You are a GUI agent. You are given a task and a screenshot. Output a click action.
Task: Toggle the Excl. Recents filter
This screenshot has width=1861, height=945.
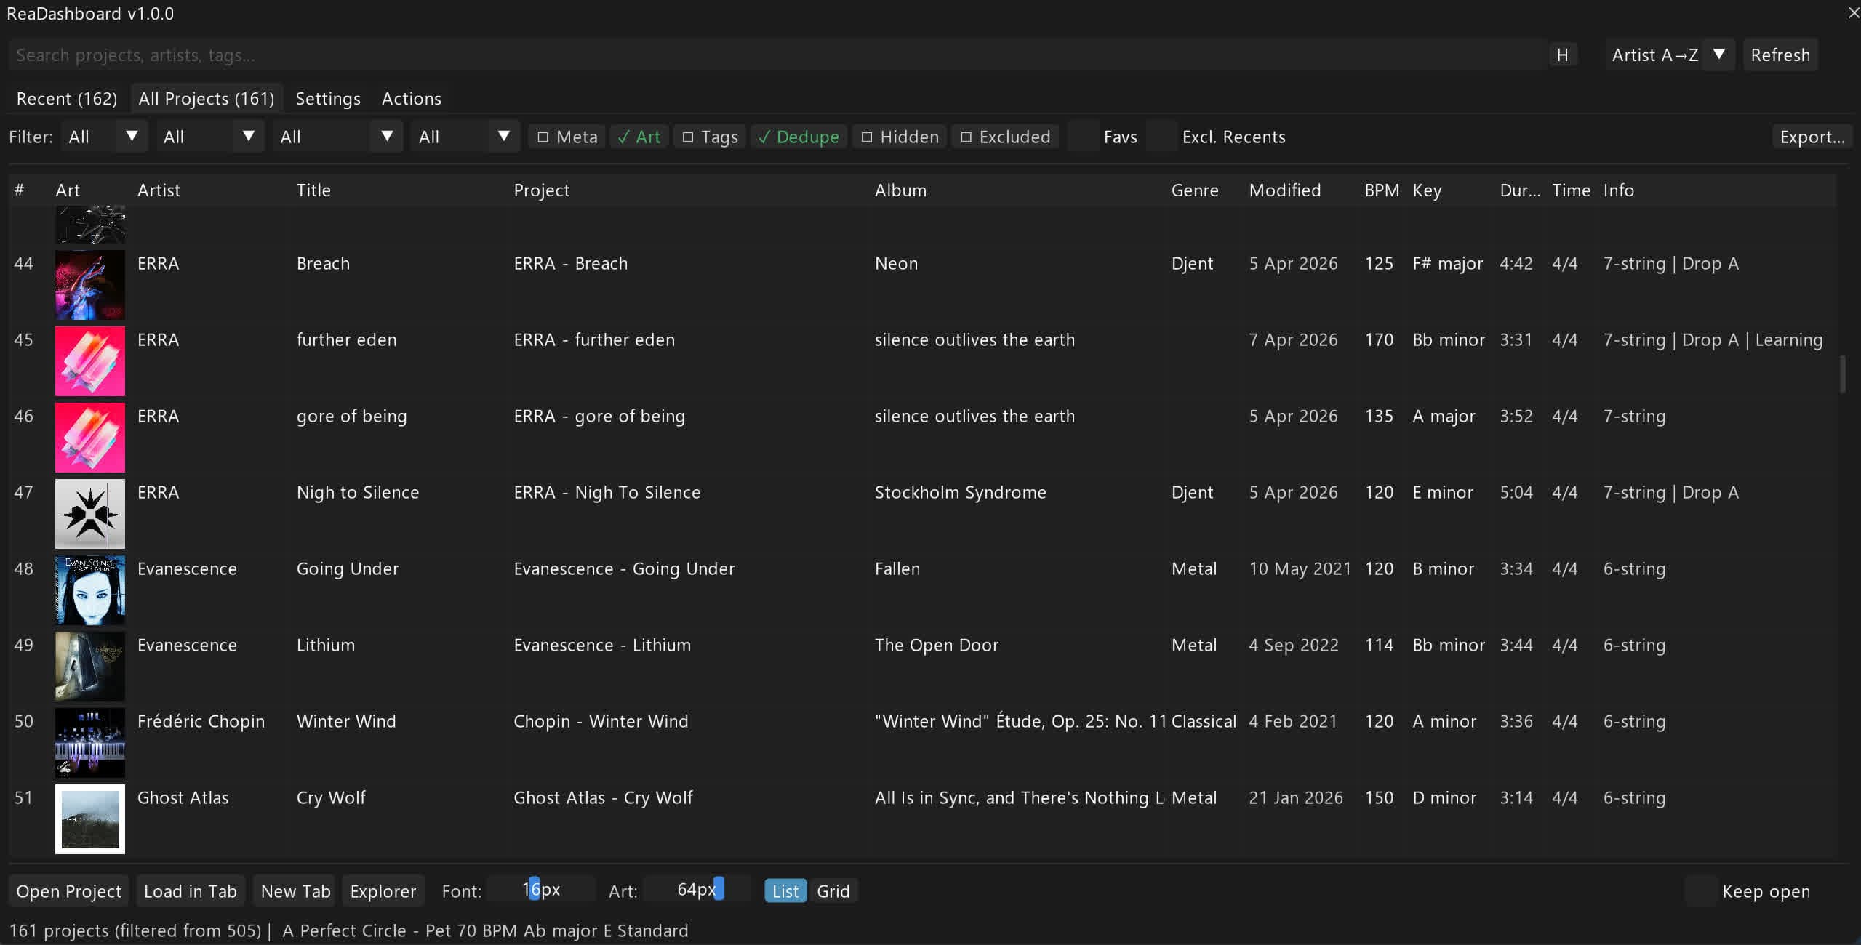1161,137
